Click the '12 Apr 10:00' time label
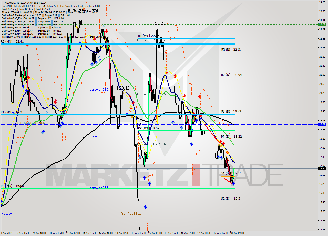Screen dimensions: 328x236 coord(106,233)
